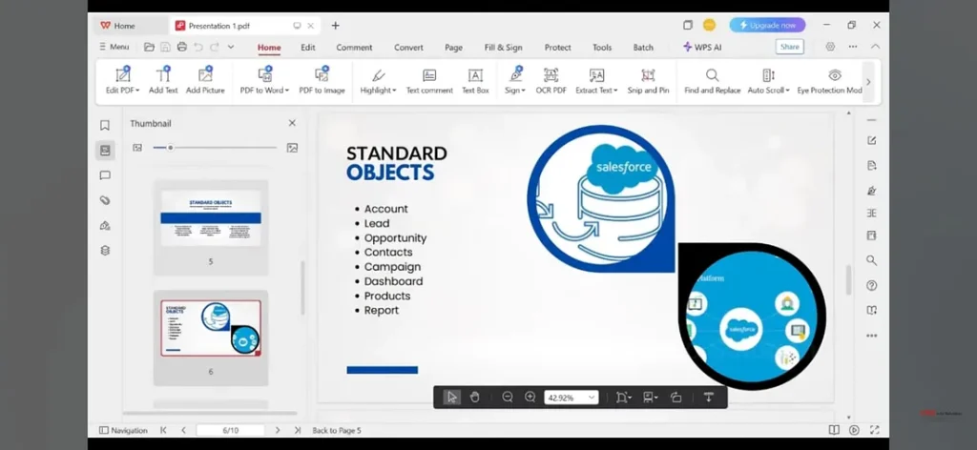Toggle the Navigation pane in status bar

tap(123, 431)
